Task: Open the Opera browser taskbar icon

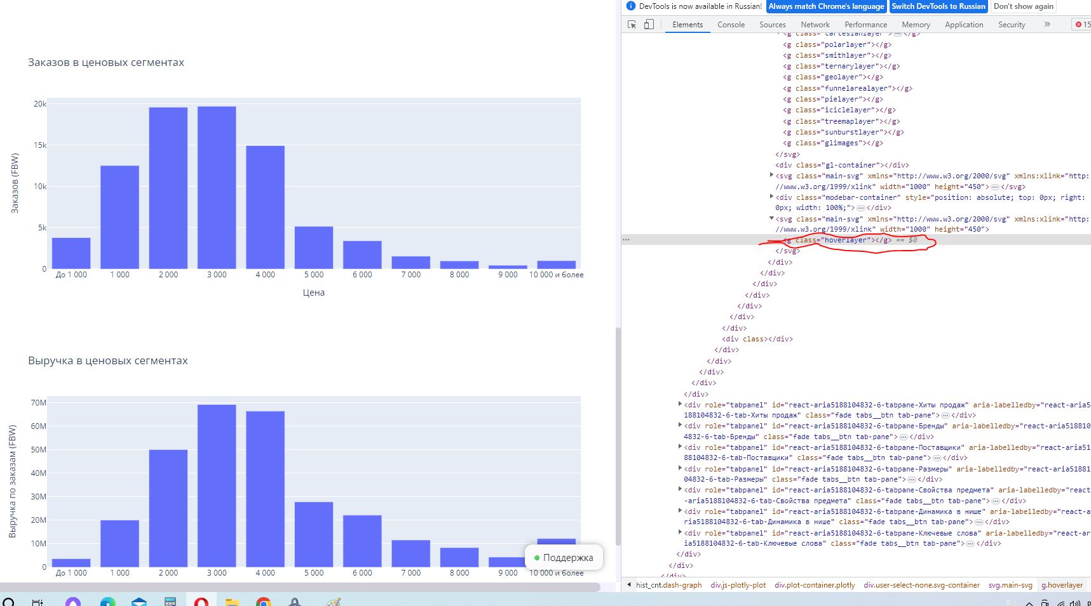Action: (201, 602)
